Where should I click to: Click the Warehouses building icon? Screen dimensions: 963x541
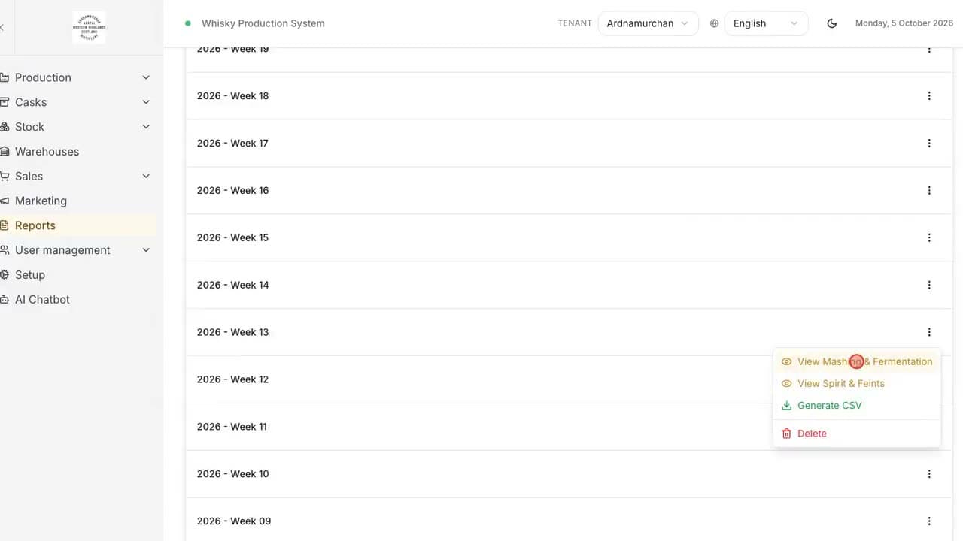(4, 152)
